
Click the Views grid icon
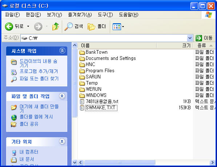coord(117,27)
